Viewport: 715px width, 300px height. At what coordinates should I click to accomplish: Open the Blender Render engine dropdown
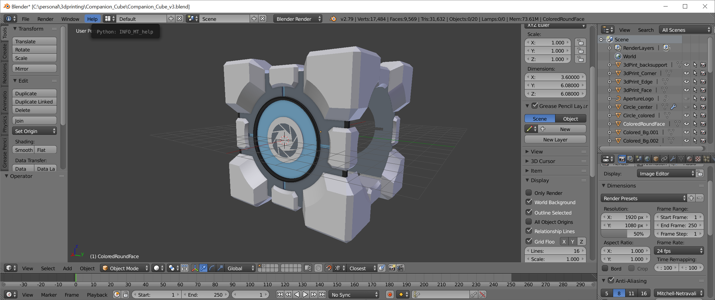pos(298,19)
